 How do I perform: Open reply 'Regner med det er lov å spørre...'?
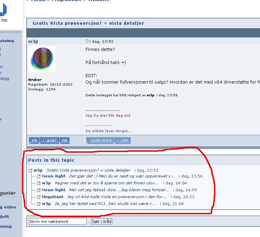pyautogui.click(x=106, y=183)
